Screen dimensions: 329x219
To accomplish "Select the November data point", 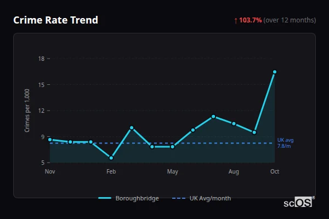I will pyautogui.click(x=50, y=140).
